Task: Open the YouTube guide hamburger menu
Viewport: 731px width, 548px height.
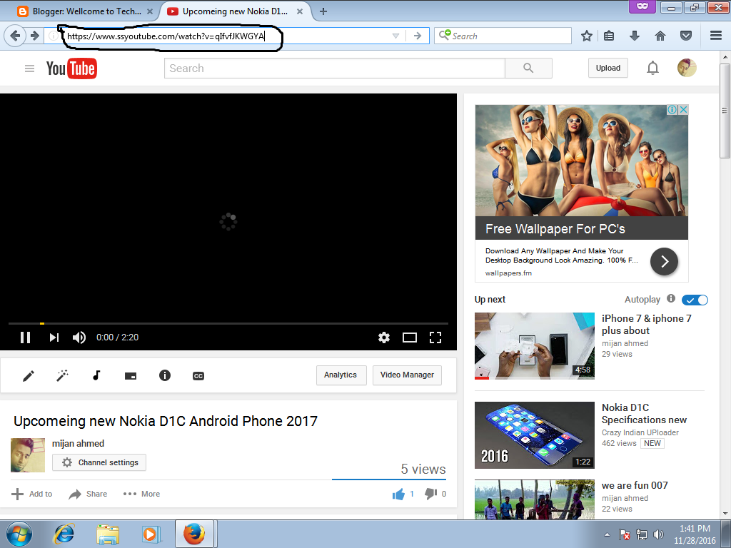Action: (x=29, y=68)
